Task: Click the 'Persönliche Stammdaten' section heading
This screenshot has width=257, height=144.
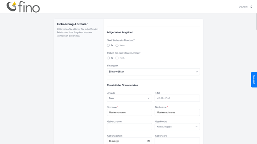Action: tap(122, 85)
